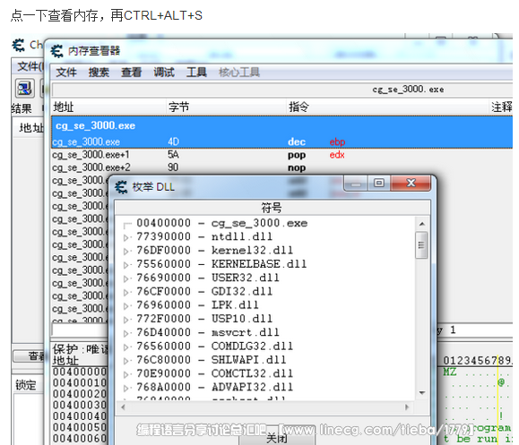Click the MZ ASCII text in hex view
This screenshot has height=445, width=519.
[x=450, y=372]
